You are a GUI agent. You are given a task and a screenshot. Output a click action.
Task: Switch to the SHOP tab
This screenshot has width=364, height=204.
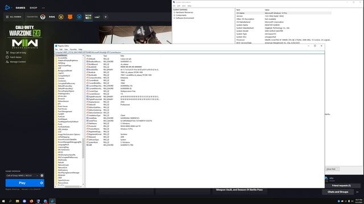[x=34, y=8]
